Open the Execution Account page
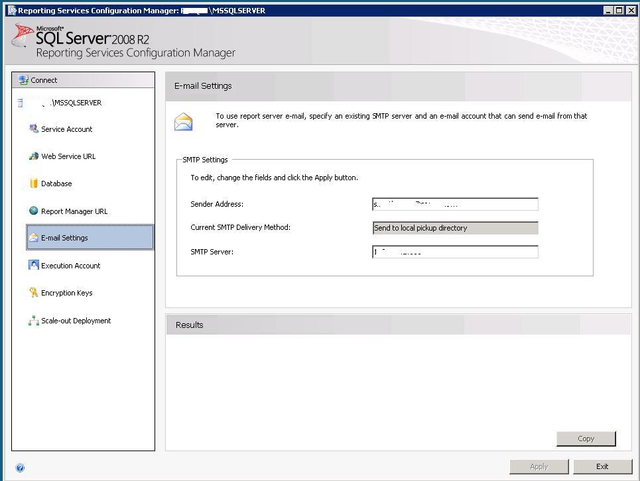Image resolution: width=640 pixels, height=481 pixels. click(70, 266)
